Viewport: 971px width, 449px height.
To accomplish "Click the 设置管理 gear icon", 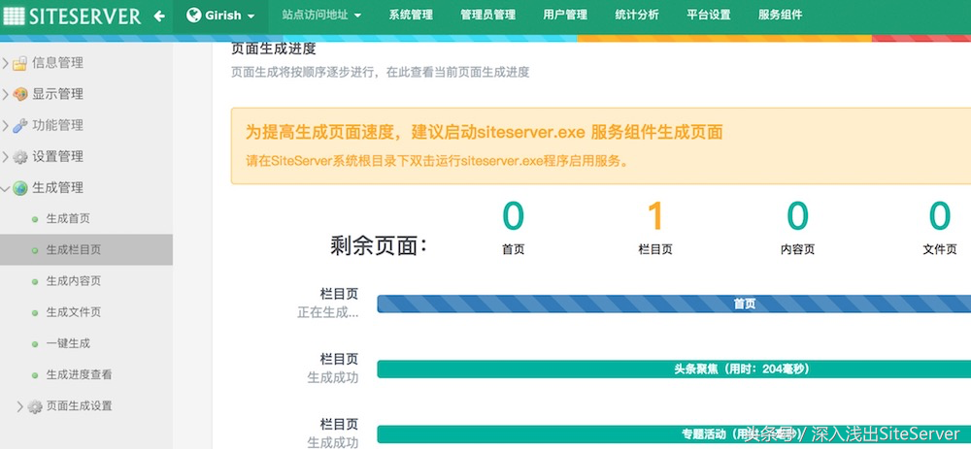I will [19, 157].
